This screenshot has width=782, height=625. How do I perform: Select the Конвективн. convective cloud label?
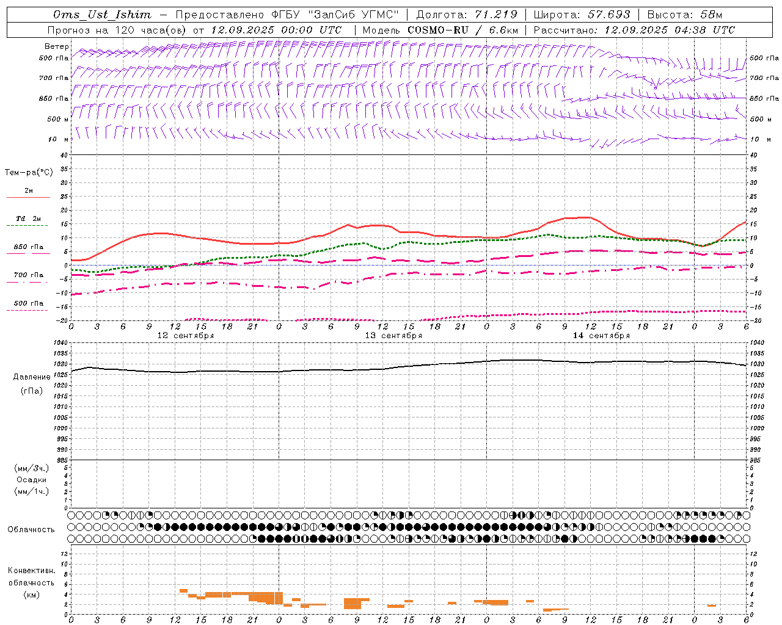(32, 571)
